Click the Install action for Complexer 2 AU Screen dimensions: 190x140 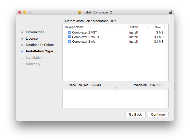[134, 42]
